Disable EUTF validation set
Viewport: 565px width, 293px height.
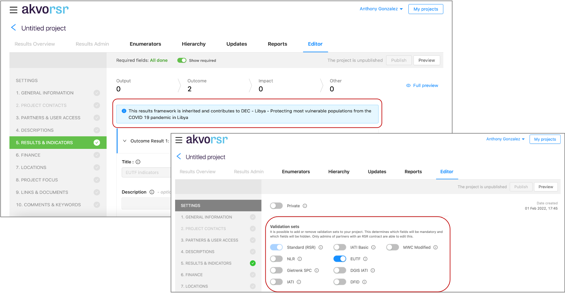click(340, 259)
